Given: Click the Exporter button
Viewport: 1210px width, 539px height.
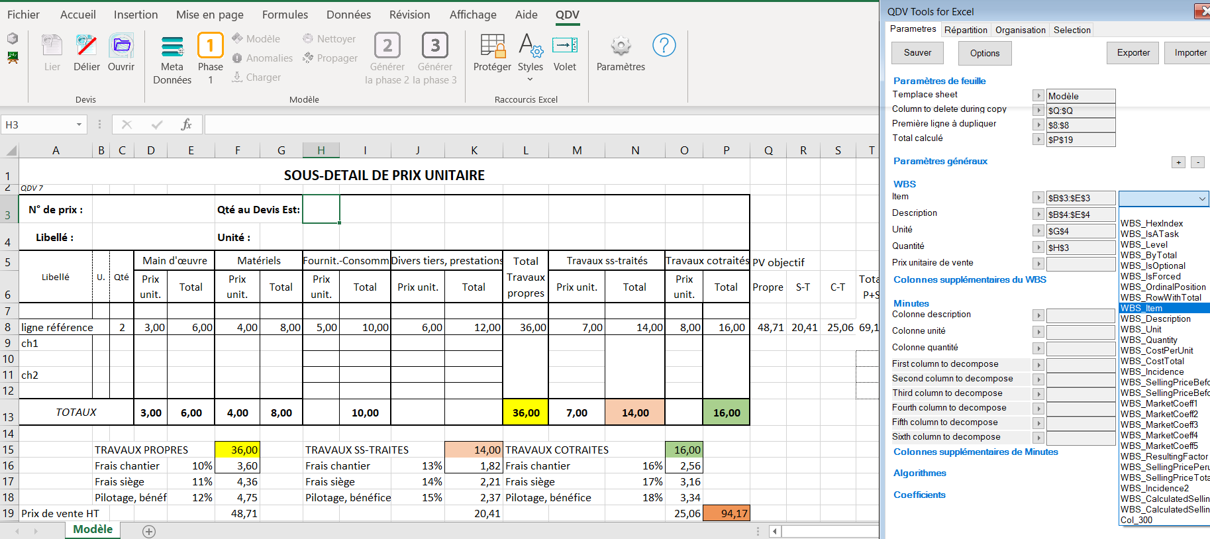Looking at the screenshot, I should pyautogui.click(x=1133, y=53).
